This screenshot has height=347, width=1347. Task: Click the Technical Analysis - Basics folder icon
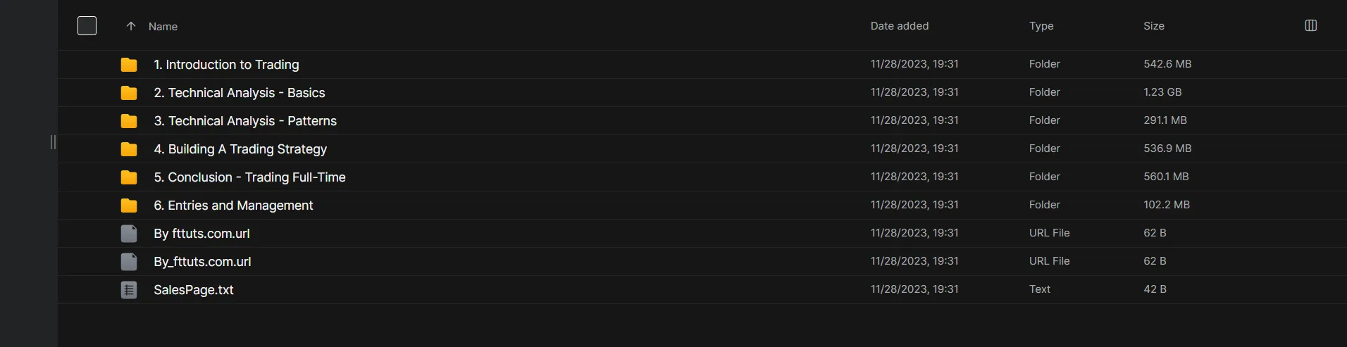pyautogui.click(x=129, y=93)
